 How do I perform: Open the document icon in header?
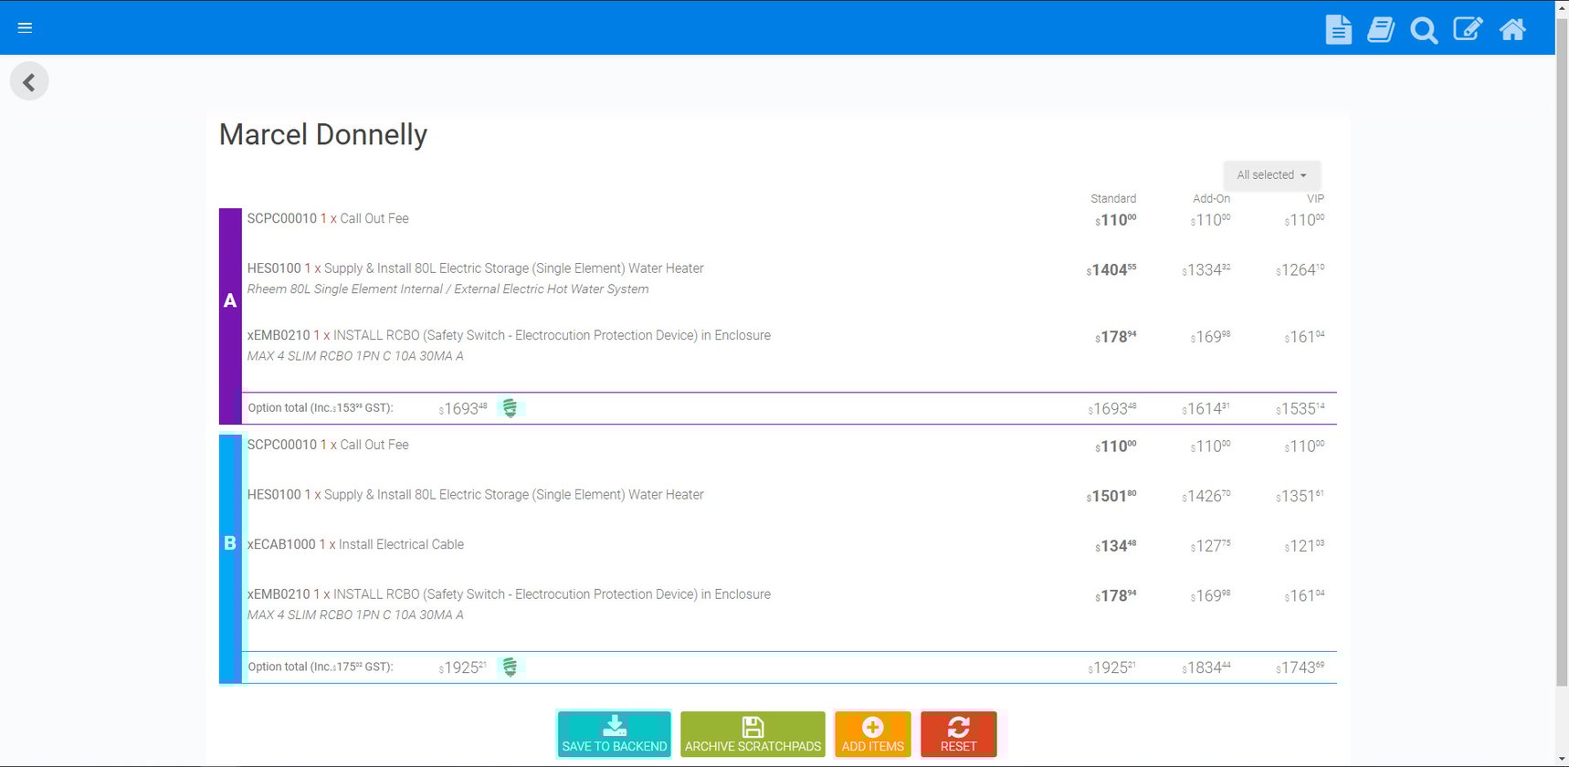click(1338, 29)
